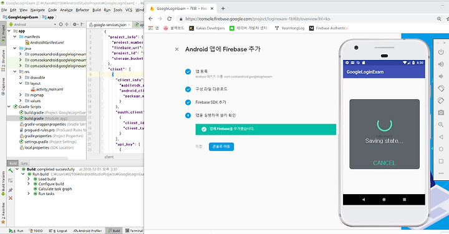Open the File menu
Image resolution: width=449 pixels, height=234 pixels.
4,10
